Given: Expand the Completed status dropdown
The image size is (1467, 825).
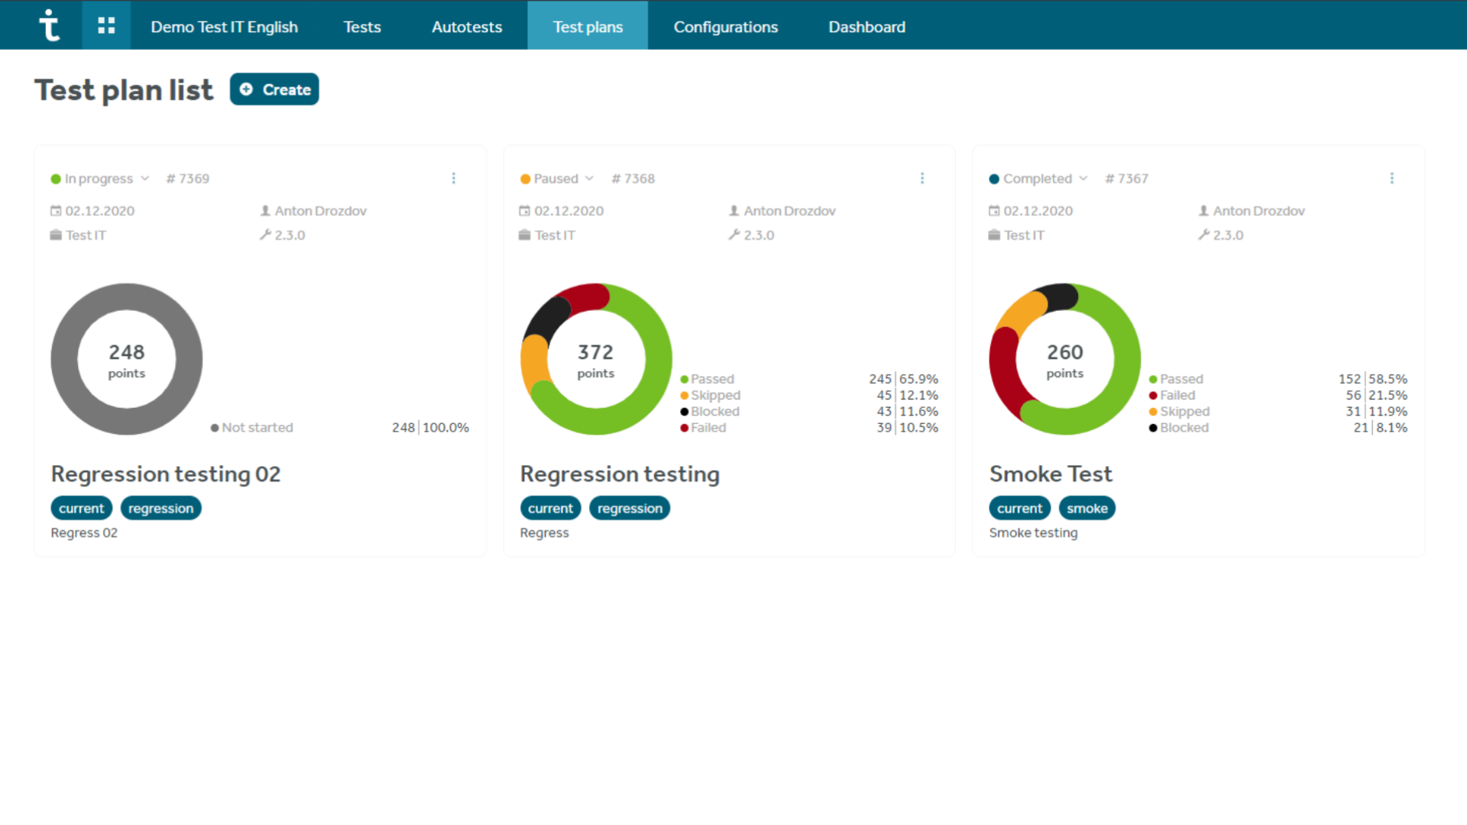Looking at the screenshot, I should click(1038, 179).
